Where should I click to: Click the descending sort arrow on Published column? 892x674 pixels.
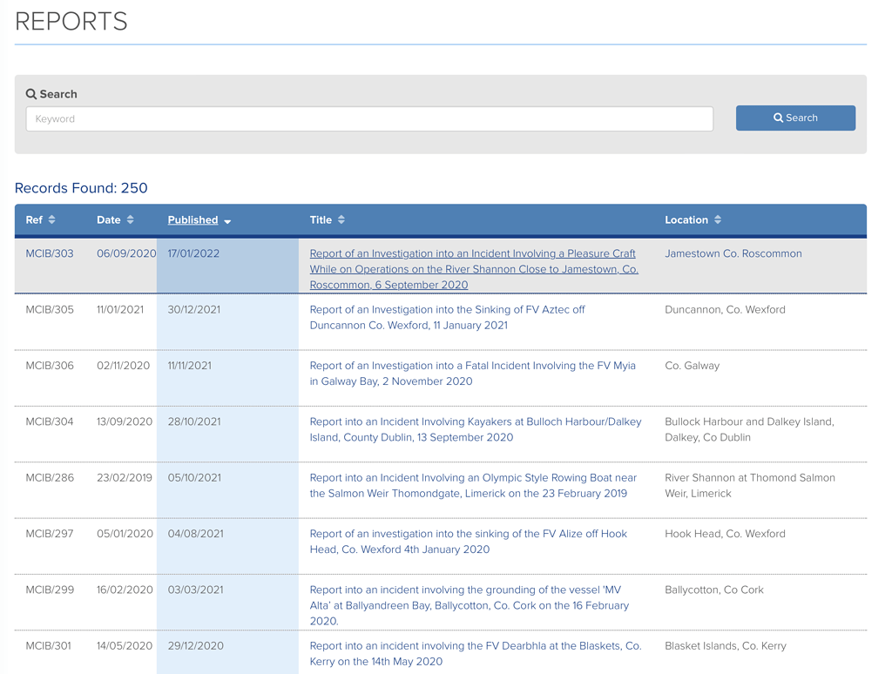(x=226, y=220)
